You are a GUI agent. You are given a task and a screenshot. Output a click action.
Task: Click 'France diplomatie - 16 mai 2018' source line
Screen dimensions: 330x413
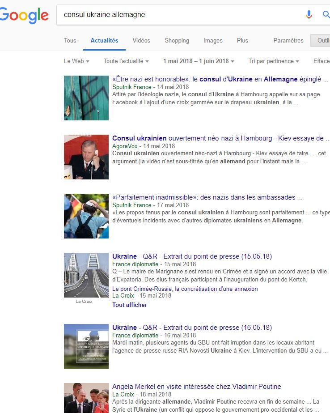click(x=154, y=335)
